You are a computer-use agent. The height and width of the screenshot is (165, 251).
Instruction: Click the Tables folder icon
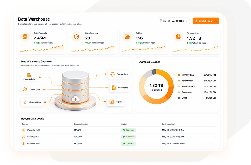click(x=127, y=37)
